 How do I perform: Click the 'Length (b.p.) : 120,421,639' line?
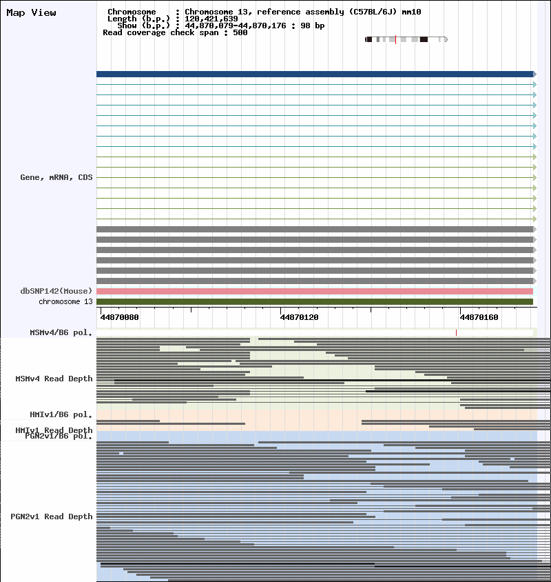173,19
